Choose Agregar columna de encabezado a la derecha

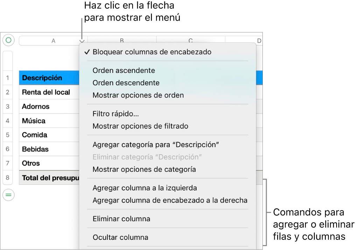coord(168,200)
